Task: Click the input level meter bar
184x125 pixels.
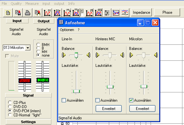Action: point(12,76)
